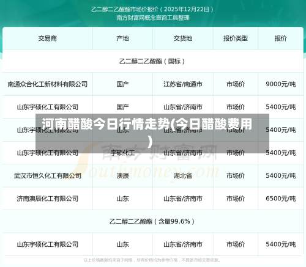The image size is (306, 267).
Task: Click the 产地 column header
Action: [x=122, y=38]
